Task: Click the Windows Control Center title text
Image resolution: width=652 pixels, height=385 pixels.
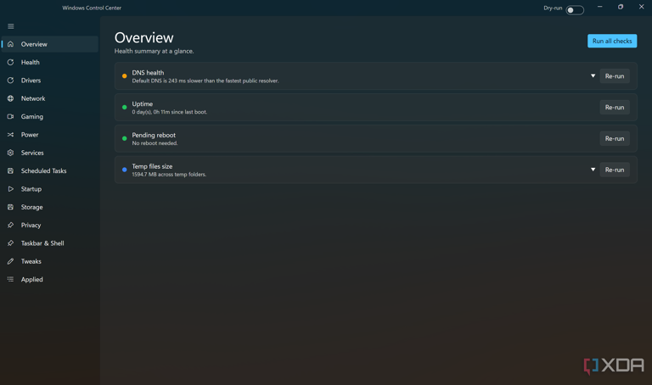Action: pyautogui.click(x=92, y=8)
